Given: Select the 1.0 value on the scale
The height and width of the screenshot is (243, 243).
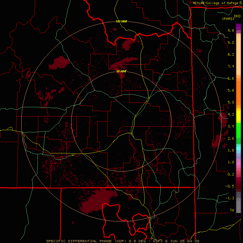Looking at the screenshot, I should click(x=231, y=162).
